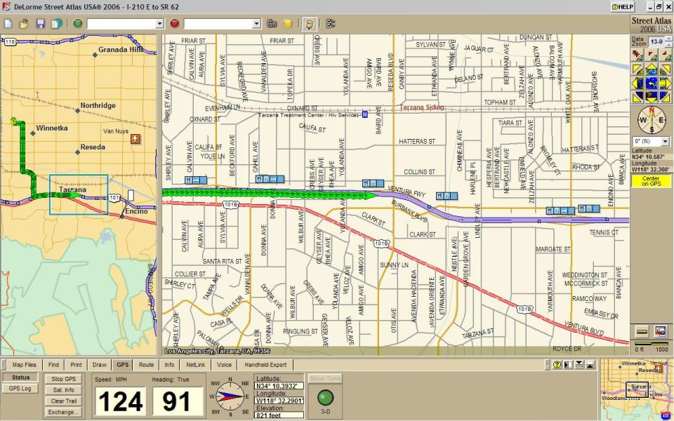Click the Elevation field showing 821 feet
The height and width of the screenshot is (421, 674).
[x=279, y=415]
